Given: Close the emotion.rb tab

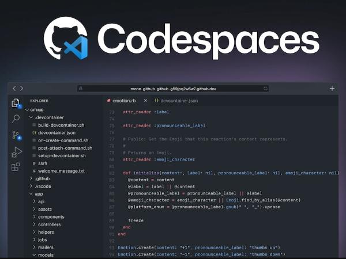Looking at the screenshot, I should click(x=146, y=100).
